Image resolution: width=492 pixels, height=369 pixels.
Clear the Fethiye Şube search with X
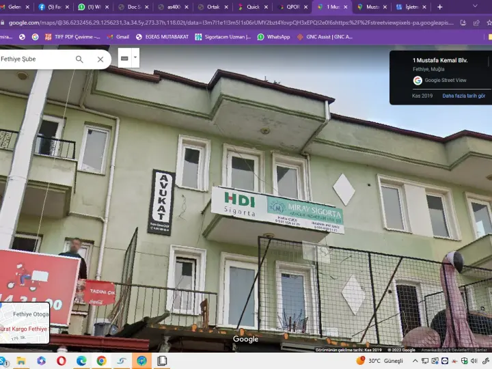pos(100,59)
